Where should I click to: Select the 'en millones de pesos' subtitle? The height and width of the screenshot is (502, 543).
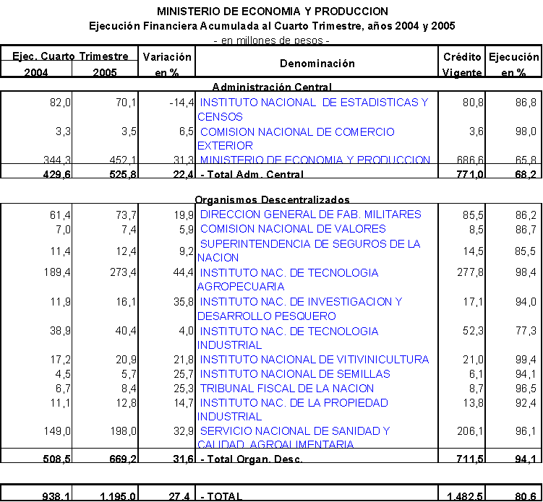[x=272, y=40]
